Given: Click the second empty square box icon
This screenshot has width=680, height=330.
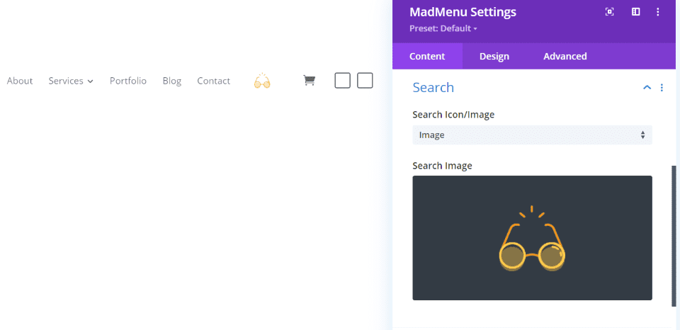Looking at the screenshot, I should 365,81.
